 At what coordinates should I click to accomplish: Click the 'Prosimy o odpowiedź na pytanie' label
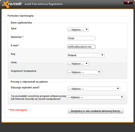click(x=29, y=82)
